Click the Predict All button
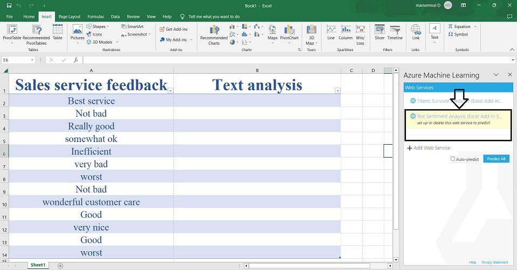Screen dimensions: 517x270 (x=496, y=159)
